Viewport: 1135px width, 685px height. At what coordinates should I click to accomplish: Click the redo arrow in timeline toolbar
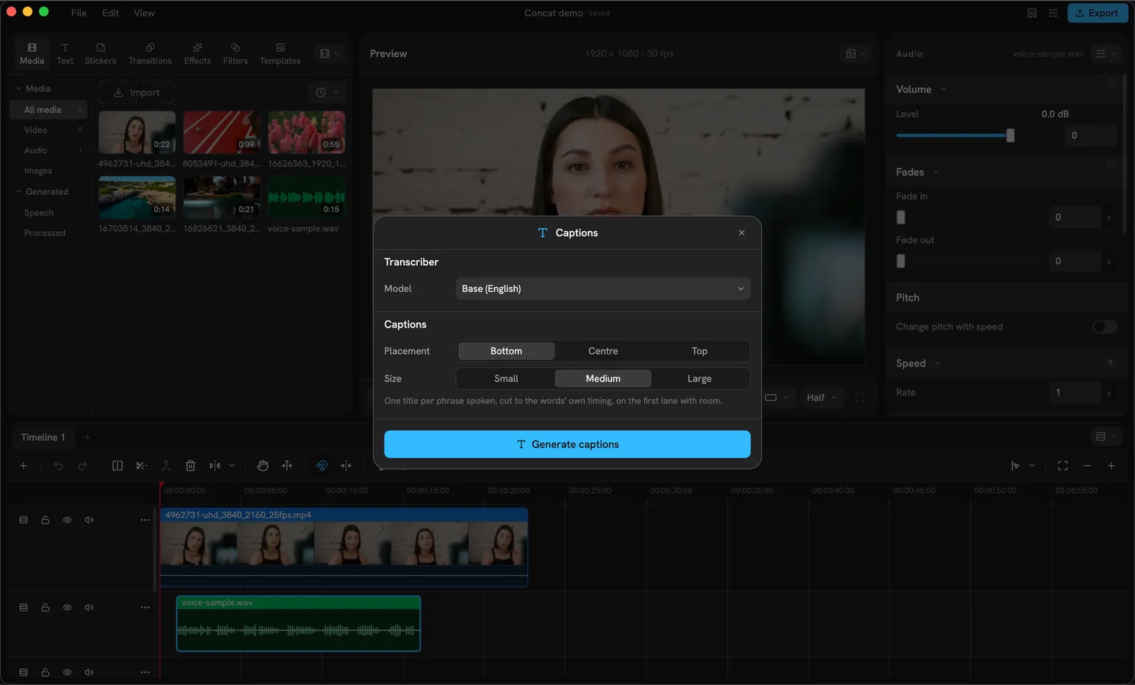pos(82,466)
